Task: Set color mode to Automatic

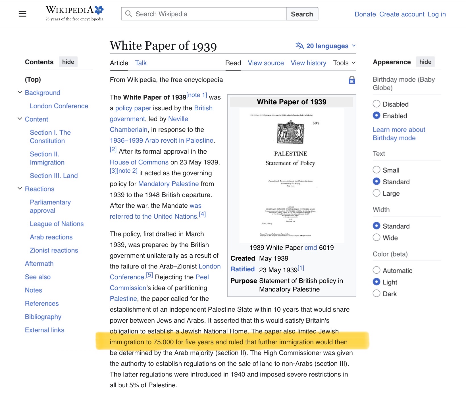Action: 376,270
